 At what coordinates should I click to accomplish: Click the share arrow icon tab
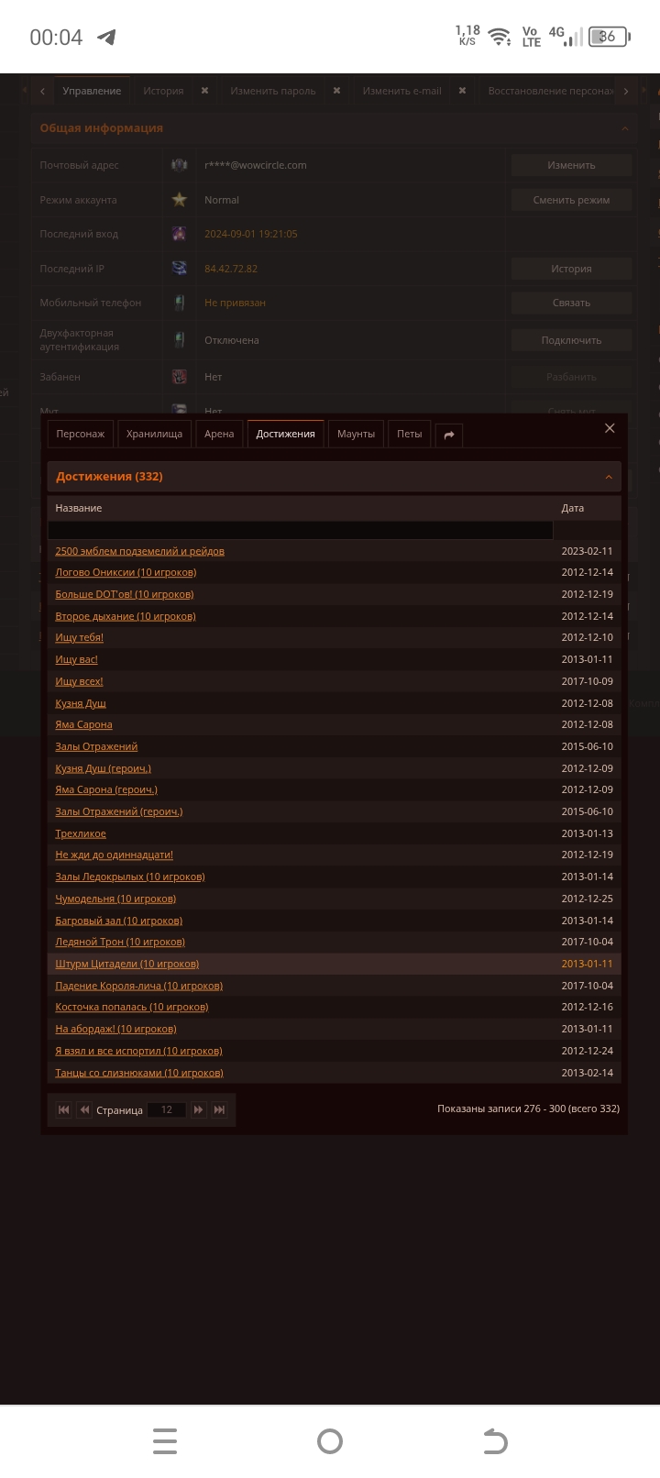click(449, 435)
